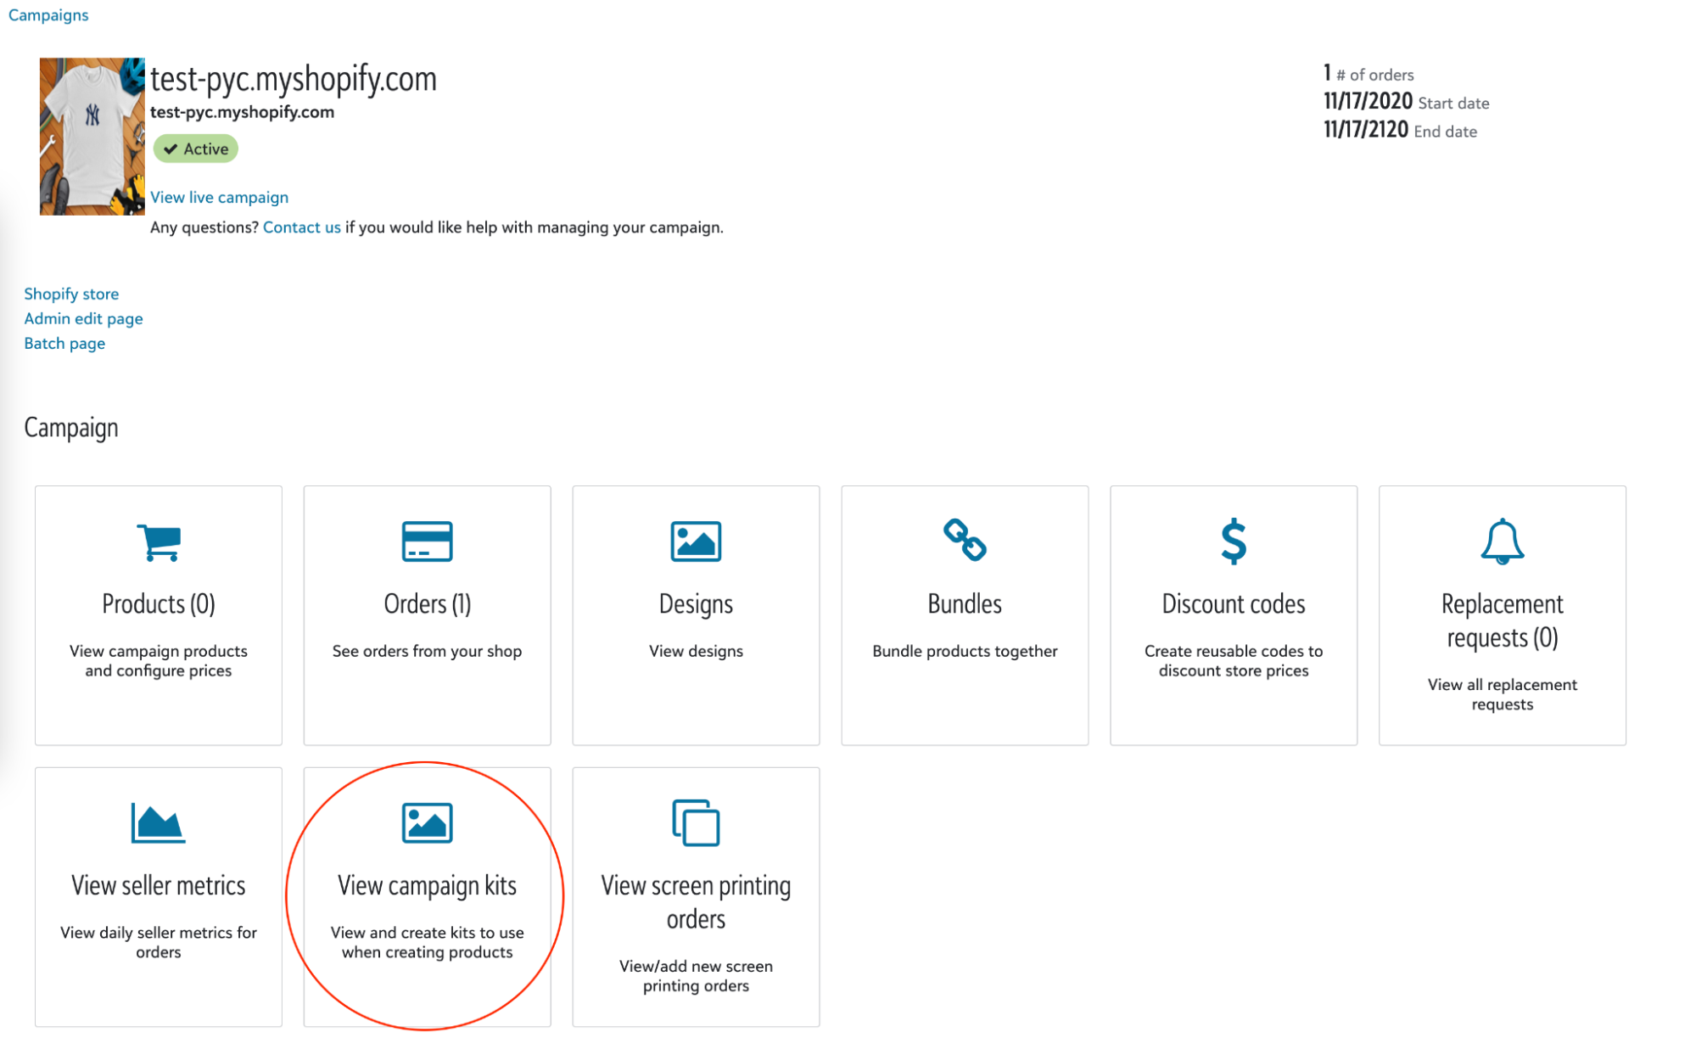Click 'Bundle products together' description
This screenshot has height=1049, width=1696.
[965, 651]
